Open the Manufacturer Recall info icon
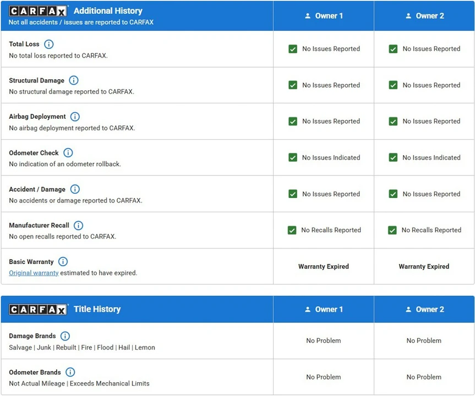The height and width of the screenshot is (396, 475). coord(79,226)
